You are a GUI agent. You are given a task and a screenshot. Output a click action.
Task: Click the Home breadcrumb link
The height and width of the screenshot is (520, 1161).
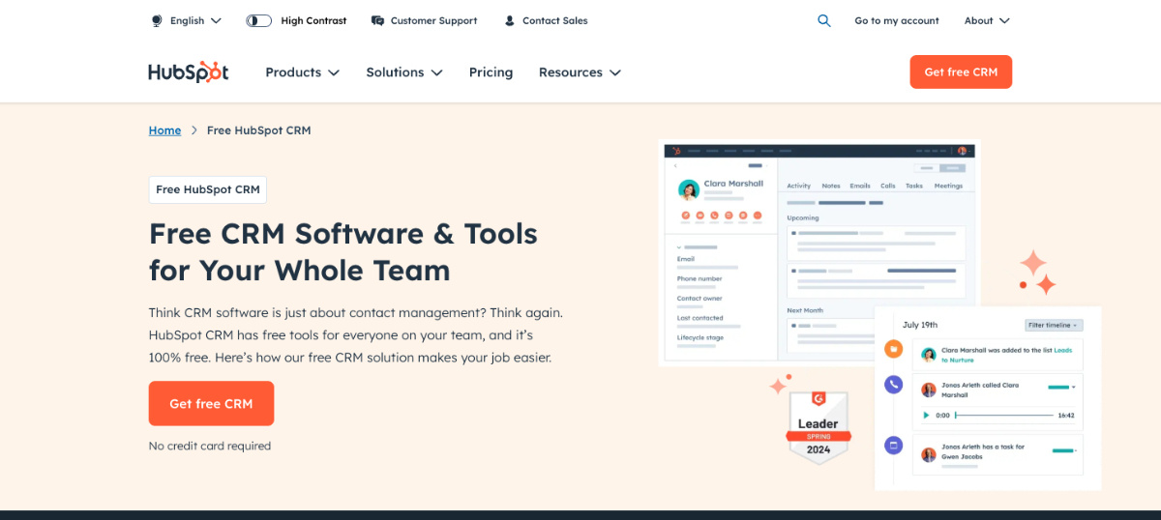(164, 130)
